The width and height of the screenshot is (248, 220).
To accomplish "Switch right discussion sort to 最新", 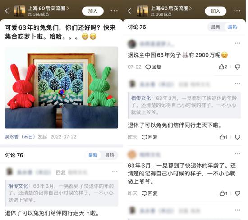I will pyautogui.click(x=216, y=27).
